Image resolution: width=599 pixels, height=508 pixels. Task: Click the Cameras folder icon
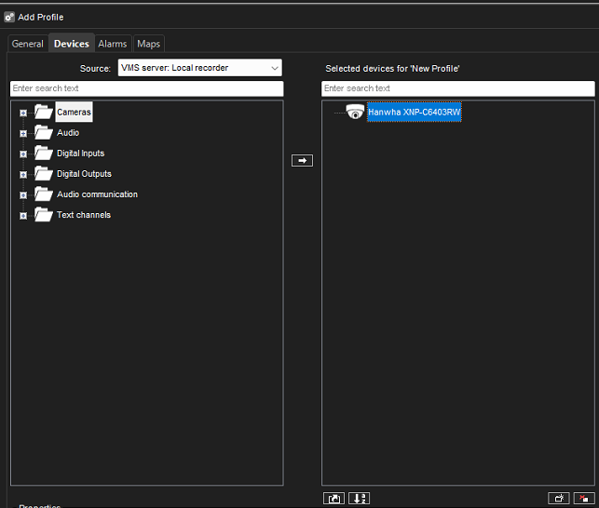tap(44, 112)
